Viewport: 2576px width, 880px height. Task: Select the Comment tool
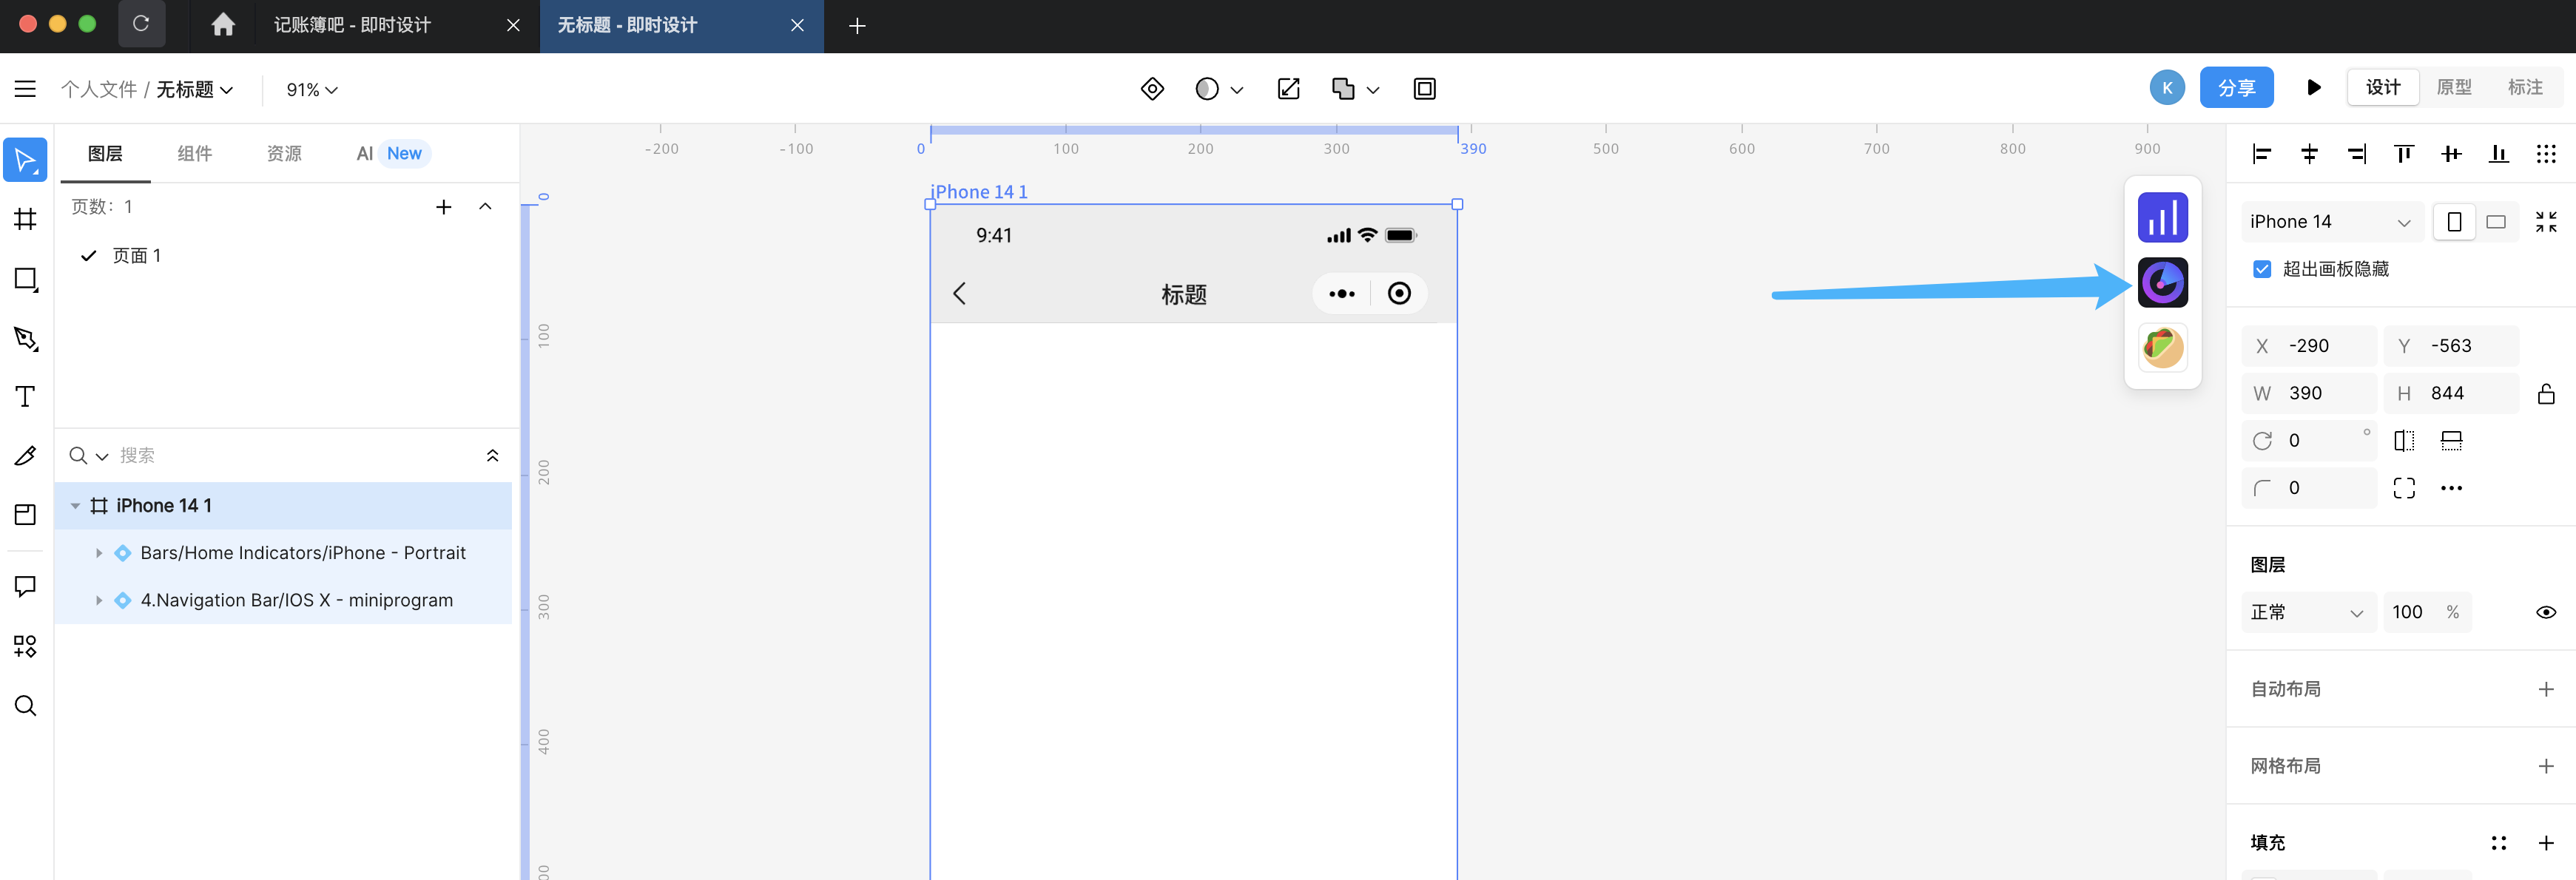(x=25, y=586)
